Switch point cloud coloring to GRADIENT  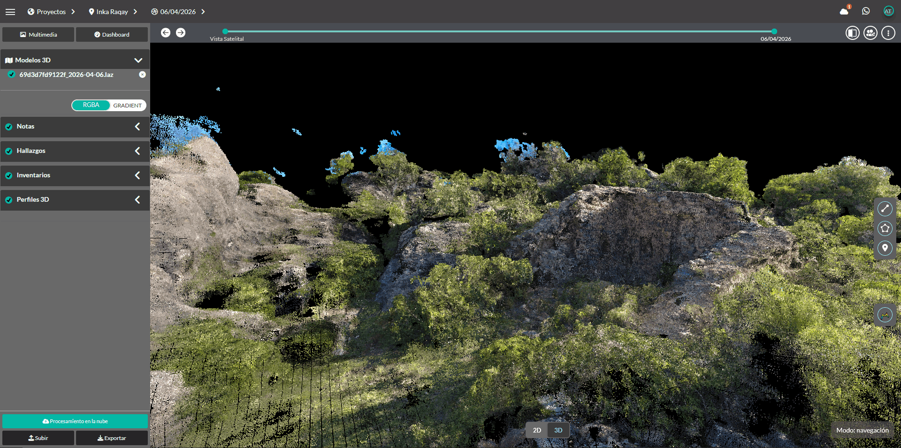coord(127,106)
